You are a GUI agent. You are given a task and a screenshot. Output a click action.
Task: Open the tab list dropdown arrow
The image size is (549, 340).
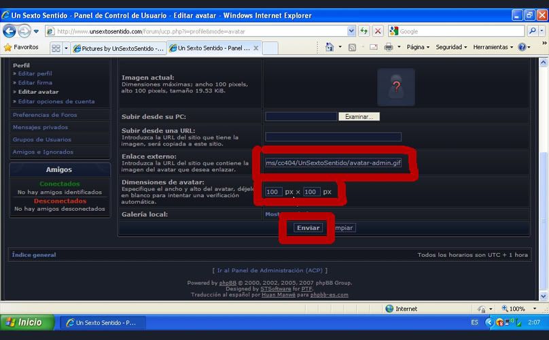click(66, 48)
